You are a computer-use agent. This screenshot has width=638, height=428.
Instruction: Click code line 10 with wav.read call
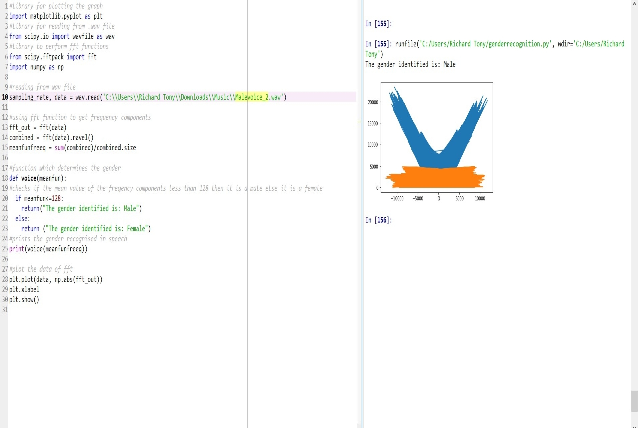point(148,97)
